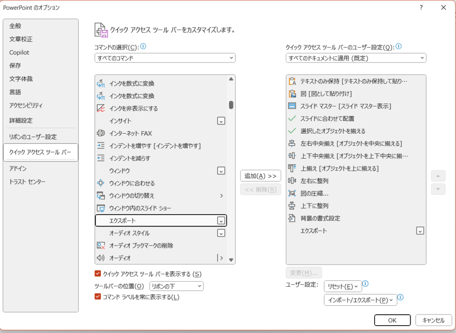Click info icon beside コマンドの選択
The image size is (456, 333).
click(x=143, y=46)
